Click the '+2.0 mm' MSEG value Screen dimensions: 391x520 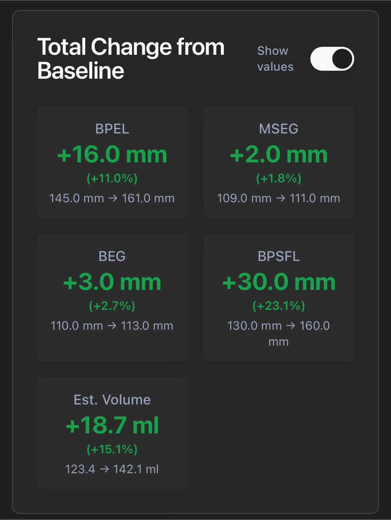tap(279, 154)
